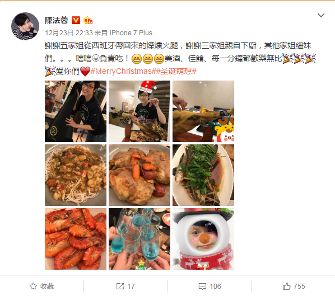335x296 pixels.
Task: Like the post via thumbs-up 755
Action: [294, 286]
